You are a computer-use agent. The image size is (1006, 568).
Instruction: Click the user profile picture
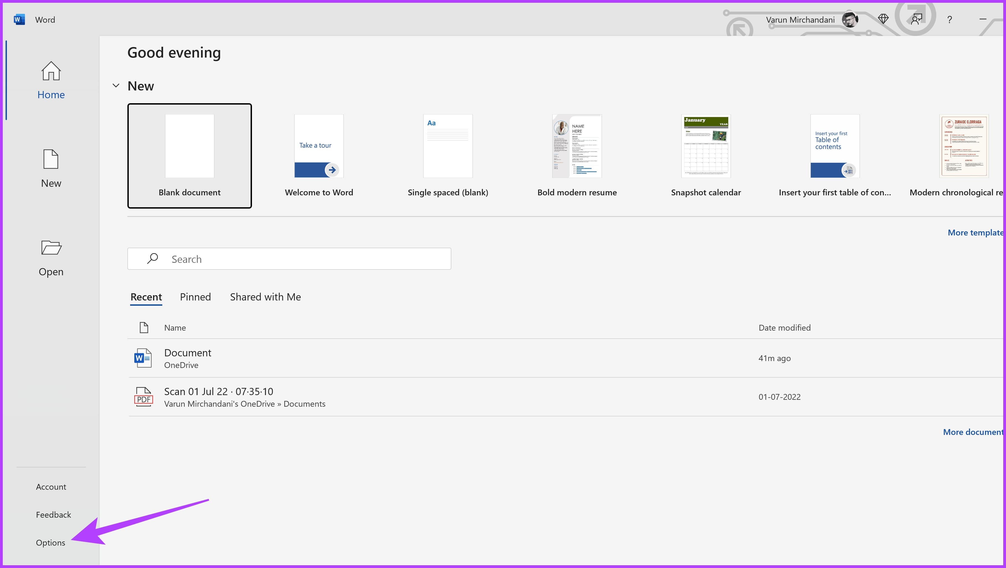tap(850, 20)
